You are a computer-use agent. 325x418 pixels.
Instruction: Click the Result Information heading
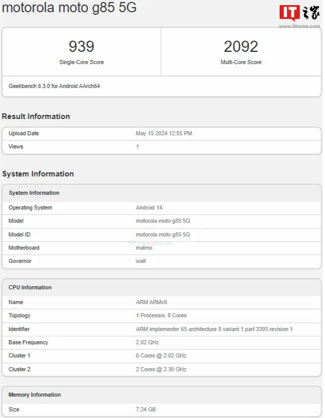tap(36, 116)
